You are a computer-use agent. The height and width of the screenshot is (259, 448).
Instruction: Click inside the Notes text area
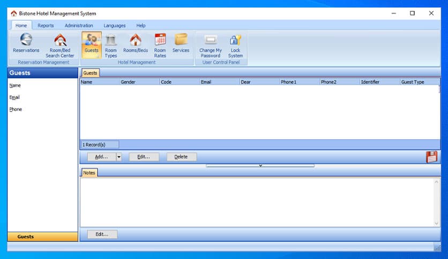click(257, 202)
